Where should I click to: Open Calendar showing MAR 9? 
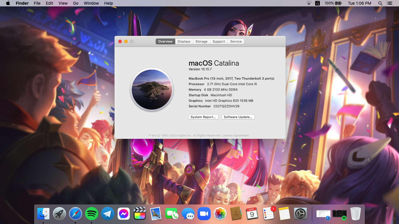pos(252,214)
